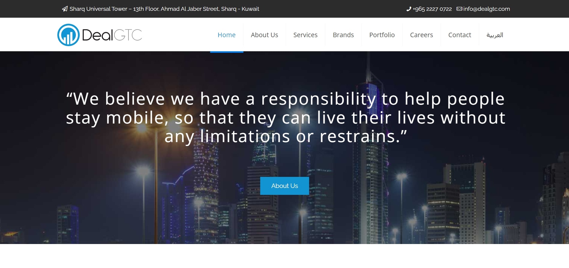
Task: Click the circular blue bar-chart logo icon
Action: click(68, 35)
